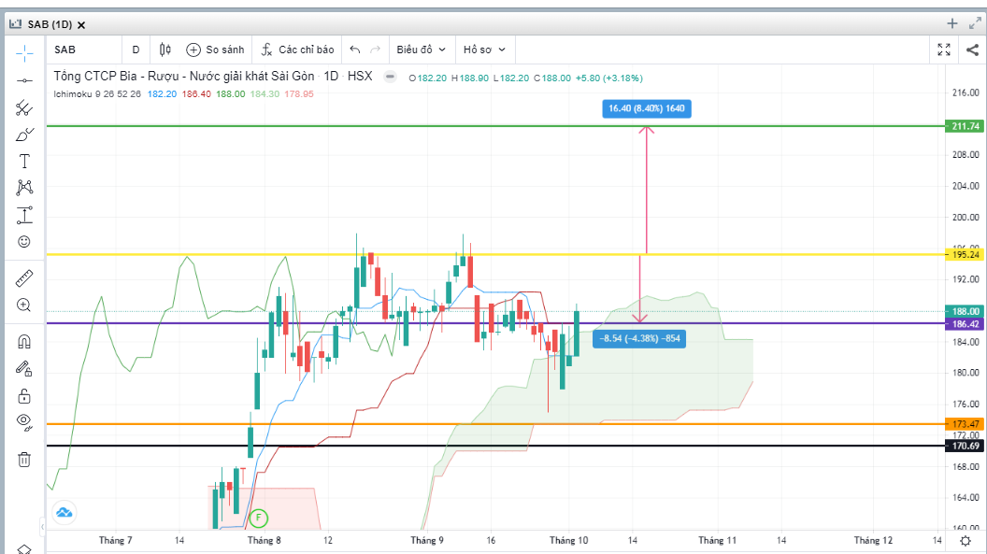Image resolution: width=987 pixels, height=554 pixels.
Task: Hide all drawings with eye icon
Action: tap(24, 422)
